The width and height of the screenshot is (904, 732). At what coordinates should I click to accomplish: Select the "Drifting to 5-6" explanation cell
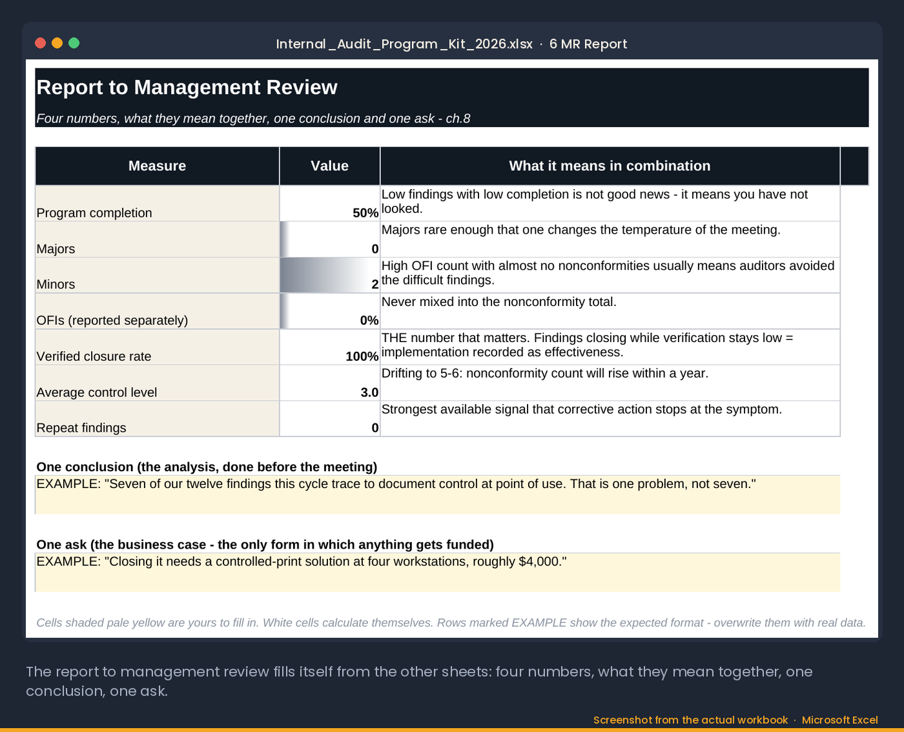click(610, 383)
